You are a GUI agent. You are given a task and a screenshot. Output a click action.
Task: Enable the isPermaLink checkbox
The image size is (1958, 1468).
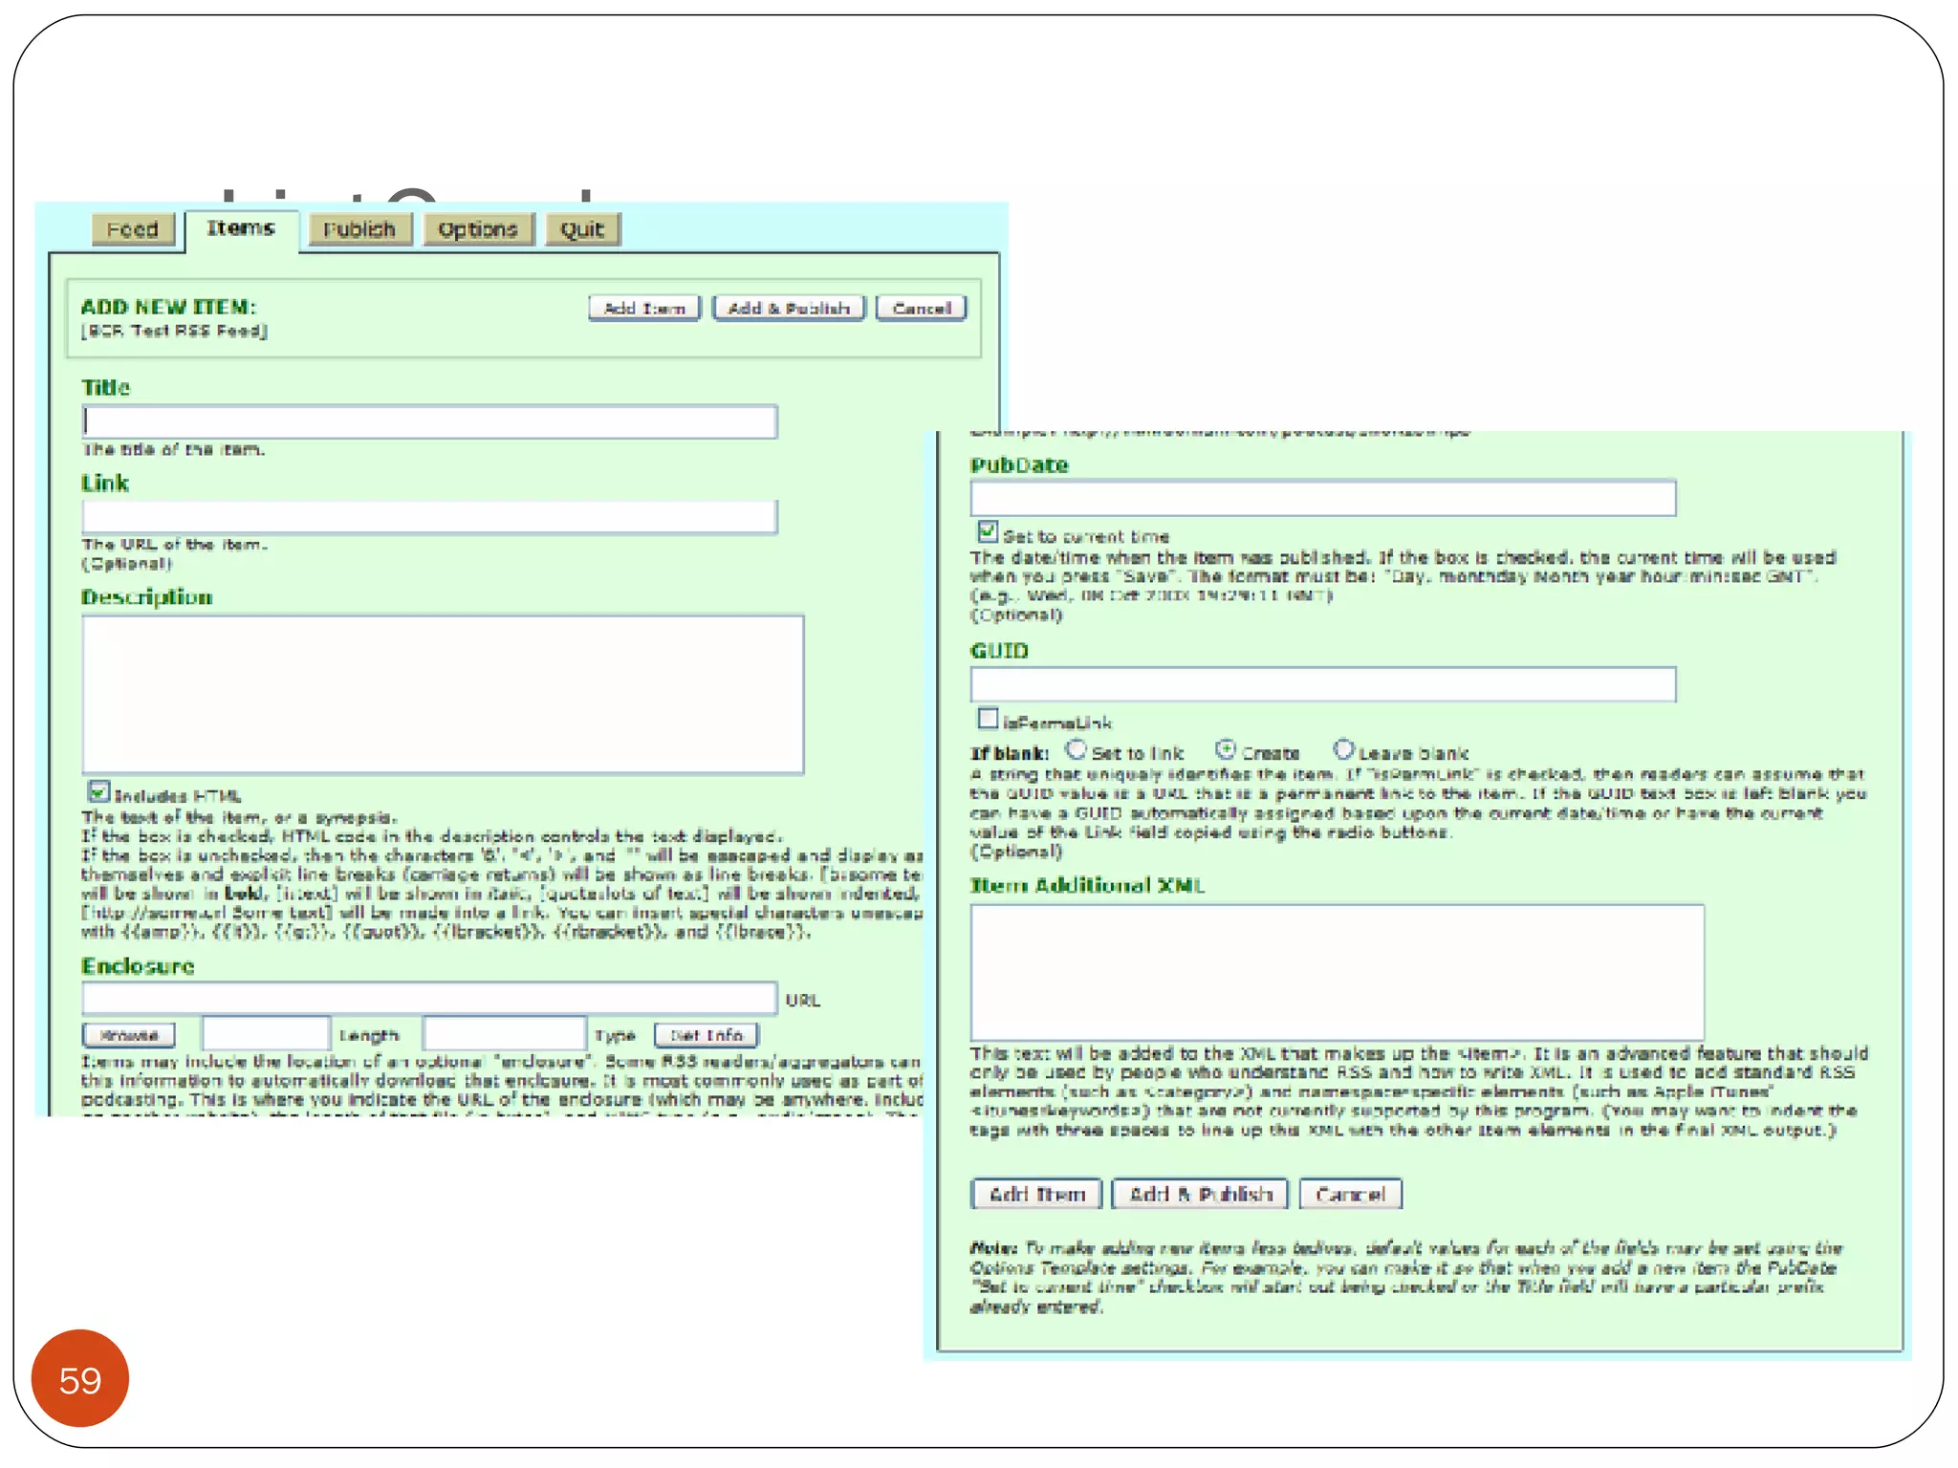[988, 718]
